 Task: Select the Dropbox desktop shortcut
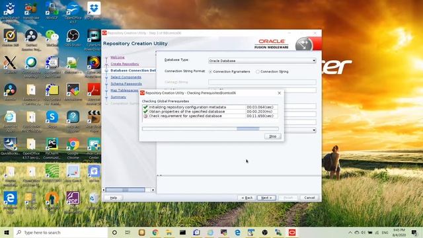tap(94, 11)
